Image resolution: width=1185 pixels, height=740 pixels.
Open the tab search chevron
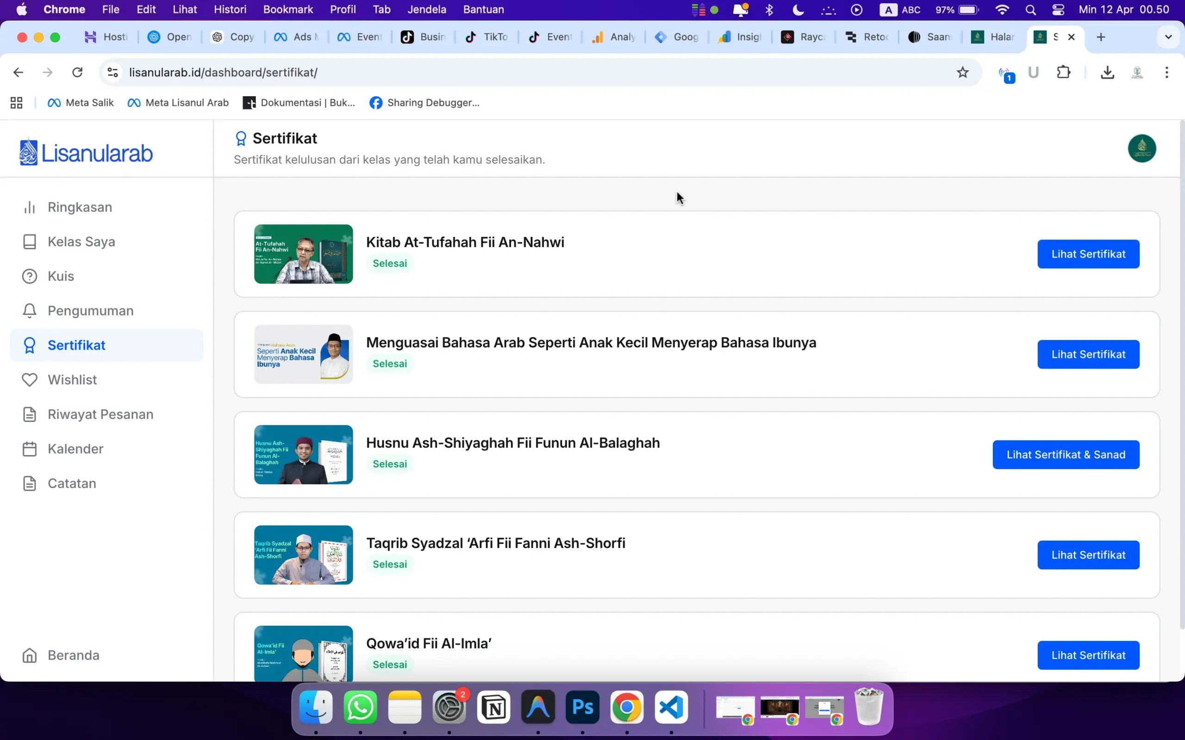(x=1168, y=37)
